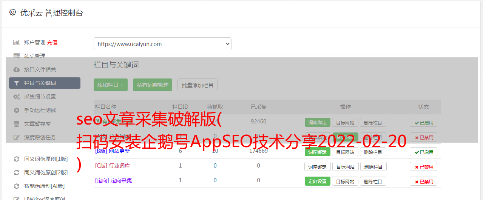Click the 92460 collected count
The width and height of the screenshot is (483, 200).
tap(258, 122)
